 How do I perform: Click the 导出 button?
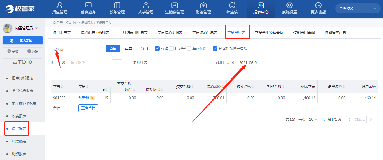tap(144, 48)
